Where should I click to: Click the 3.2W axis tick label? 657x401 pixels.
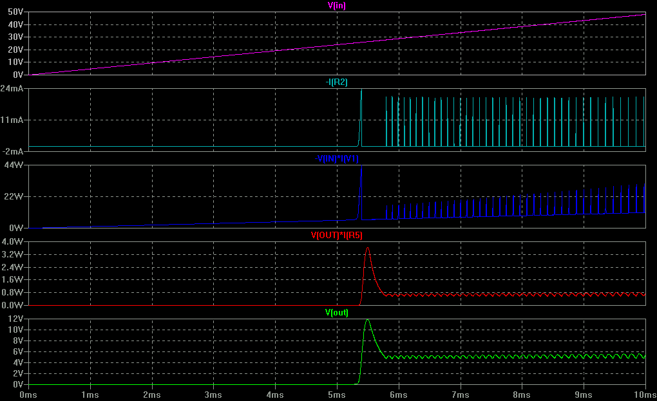13,254
